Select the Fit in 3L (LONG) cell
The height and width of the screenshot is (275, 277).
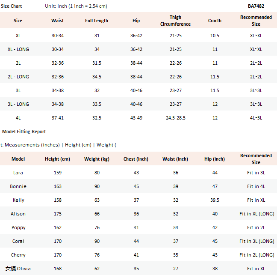(256, 241)
